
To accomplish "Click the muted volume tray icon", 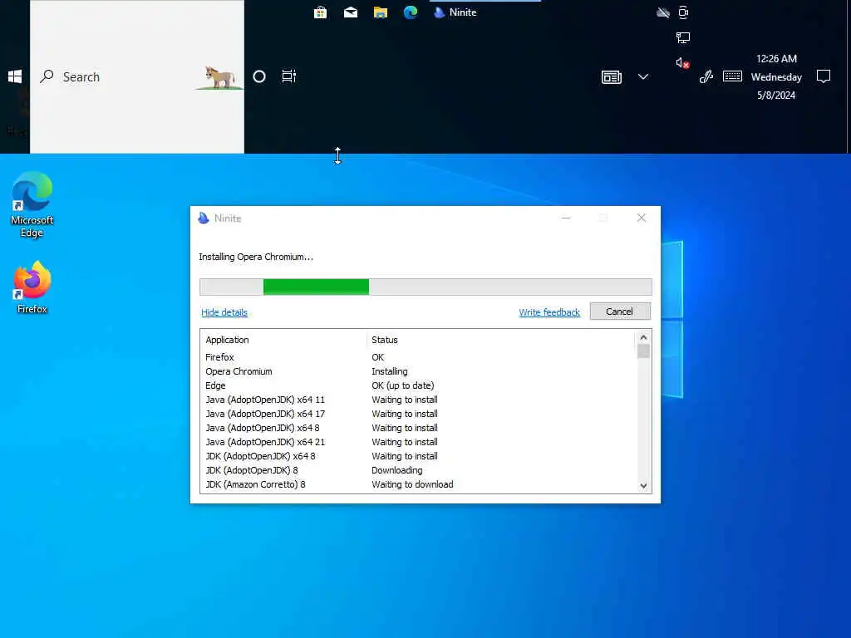I will tap(683, 63).
